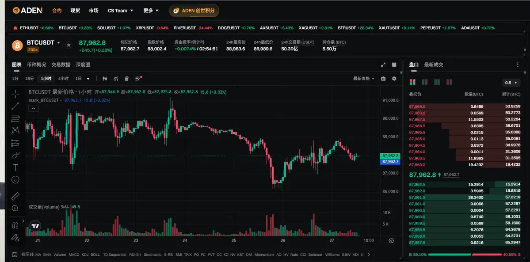Open the CS Team dropdown menu

pos(121,11)
